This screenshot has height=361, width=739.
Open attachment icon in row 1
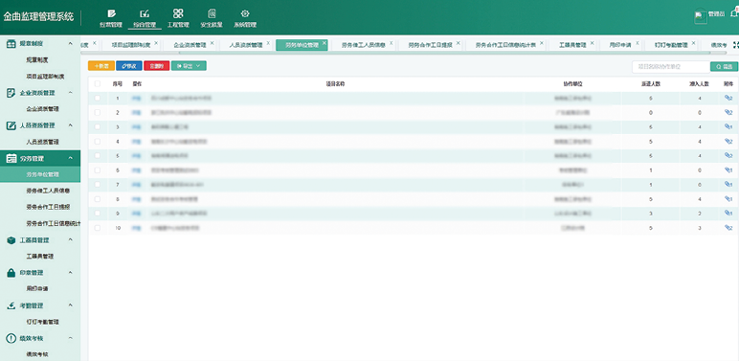click(x=728, y=98)
